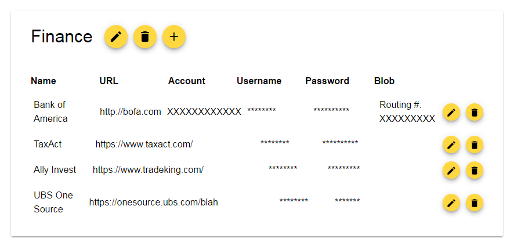
Task: Edit the Ally Invest entry
Action: point(451,170)
